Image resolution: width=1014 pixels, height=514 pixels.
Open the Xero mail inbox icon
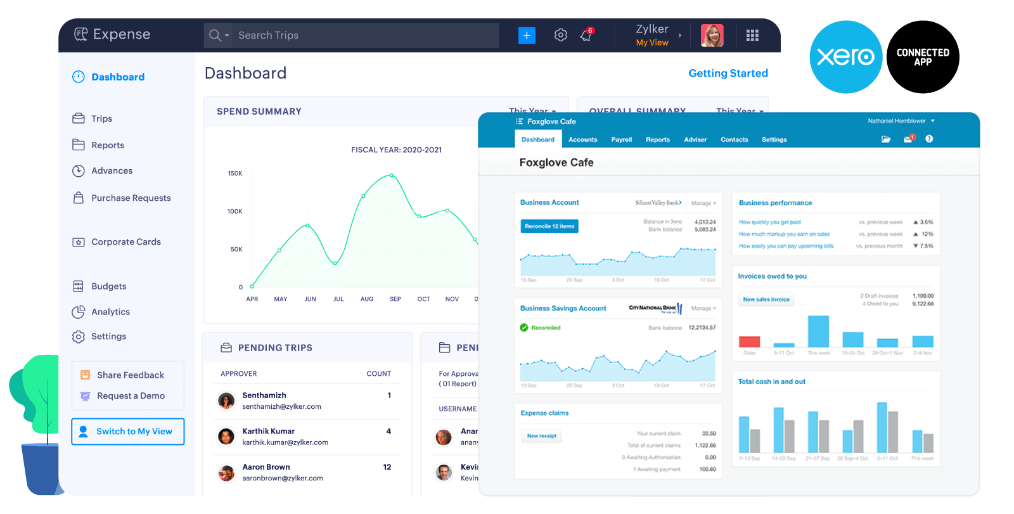909,138
